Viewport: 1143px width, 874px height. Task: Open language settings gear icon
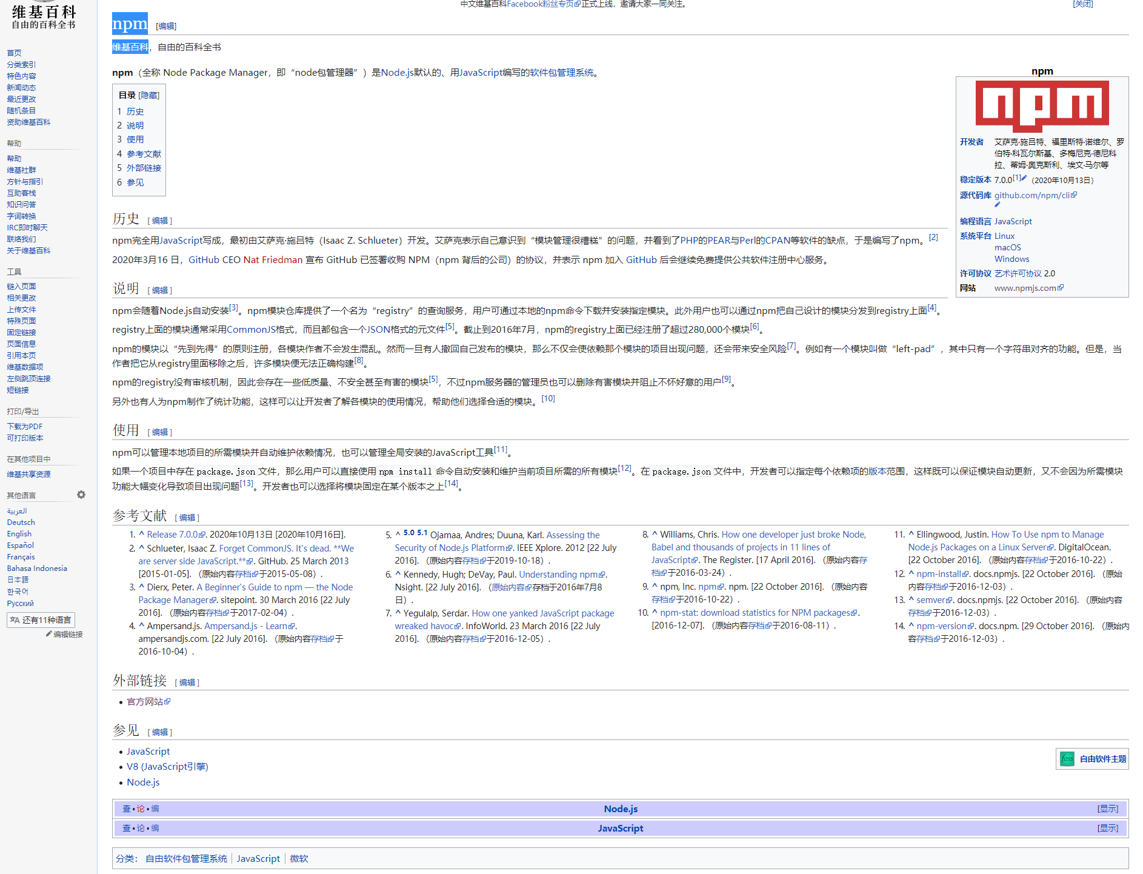tap(81, 495)
